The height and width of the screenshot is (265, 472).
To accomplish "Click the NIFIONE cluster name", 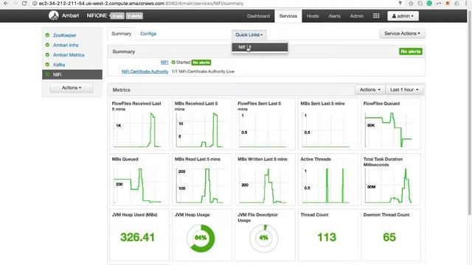I will point(97,15).
